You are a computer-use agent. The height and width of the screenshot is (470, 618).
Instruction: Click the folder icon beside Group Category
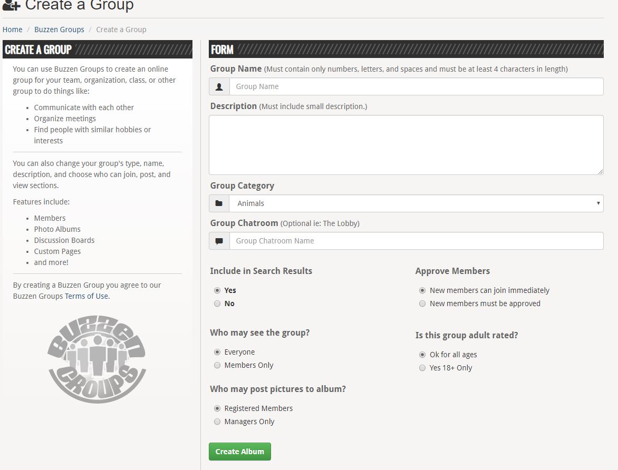(x=219, y=203)
